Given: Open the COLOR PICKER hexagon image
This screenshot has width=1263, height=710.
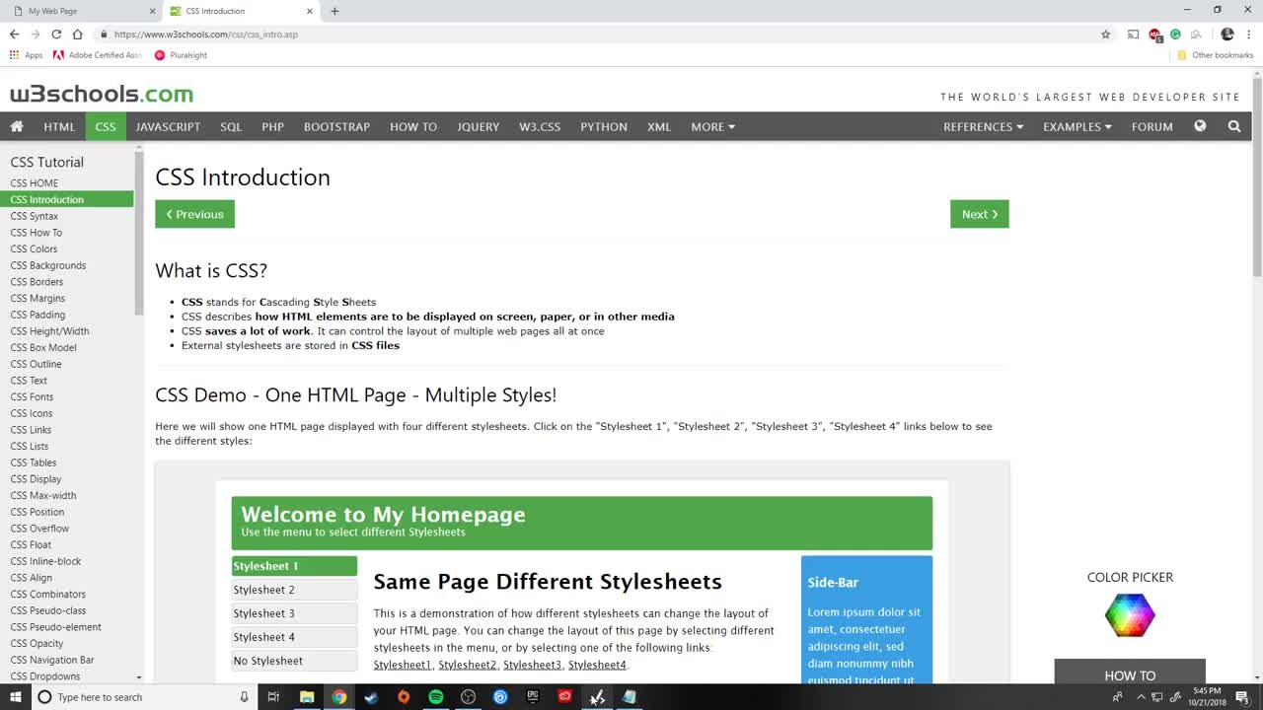Looking at the screenshot, I should 1130,615.
